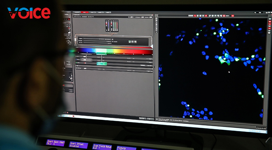Click the red pencil icon in viewer toolbar
Screen dimensions: 272x150
tap(195, 16)
